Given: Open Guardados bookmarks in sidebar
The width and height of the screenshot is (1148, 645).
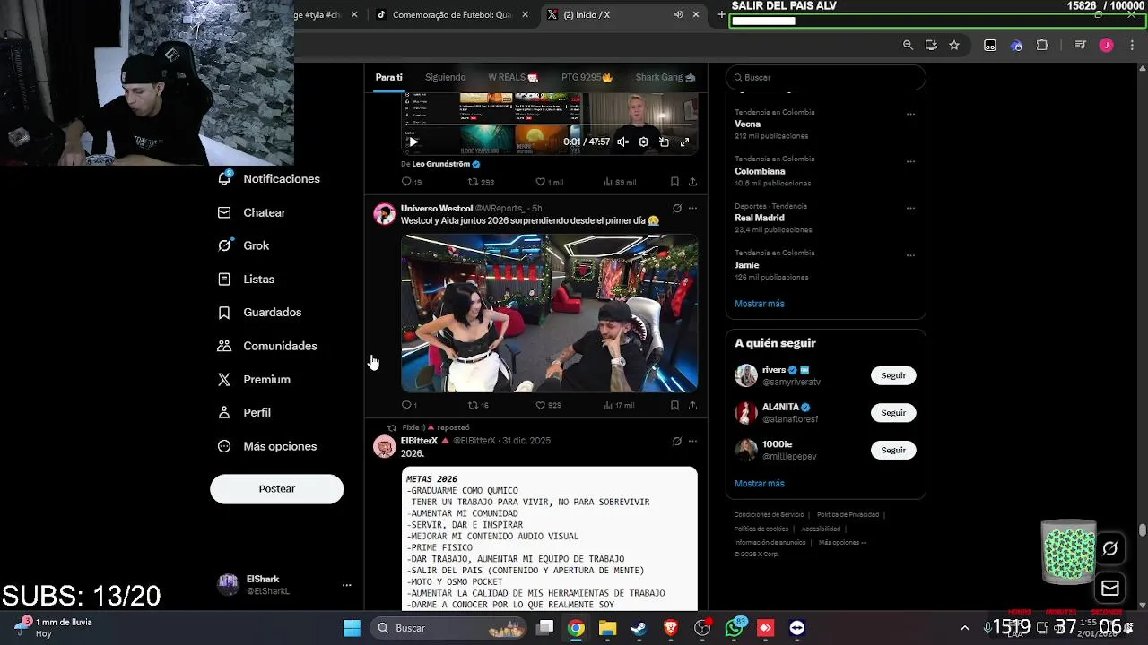Looking at the screenshot, I should 260,312.
